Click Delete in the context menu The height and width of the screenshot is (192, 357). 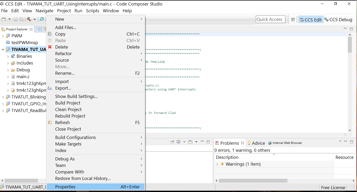point(95,47)
